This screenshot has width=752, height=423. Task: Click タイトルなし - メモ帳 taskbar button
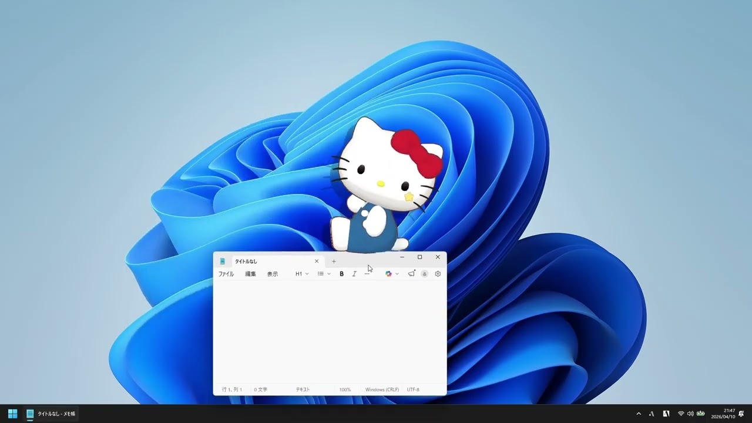point(51,414)
